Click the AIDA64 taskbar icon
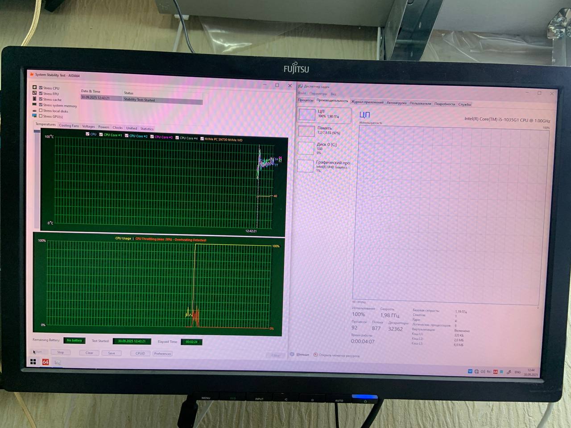The image size is (571, 428). [46, 362]
